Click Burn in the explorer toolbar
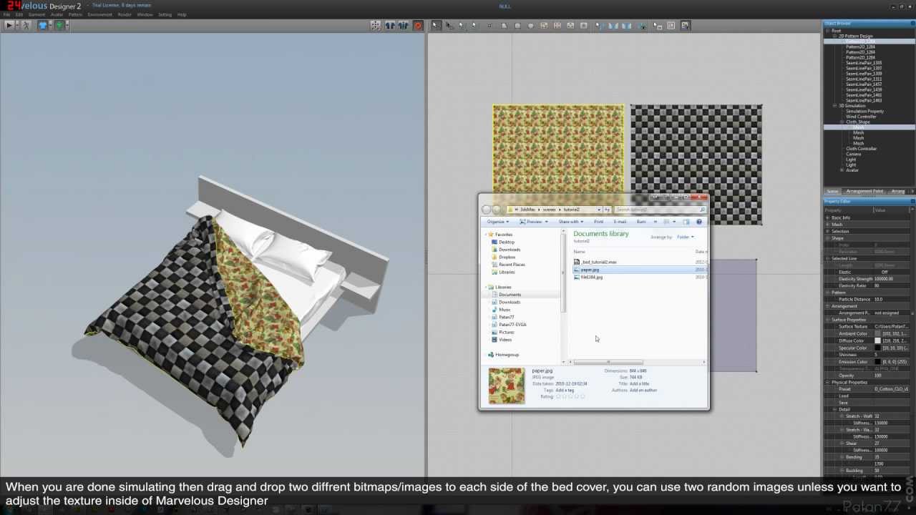The width and height of the screenshot is (916, 515). 641,222
